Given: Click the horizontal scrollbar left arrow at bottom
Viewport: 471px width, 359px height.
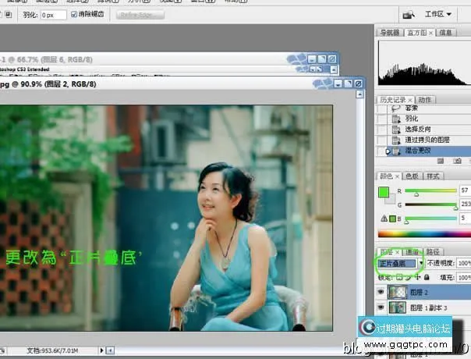Looking at the screenshot, I should click(x=110, y=350).
